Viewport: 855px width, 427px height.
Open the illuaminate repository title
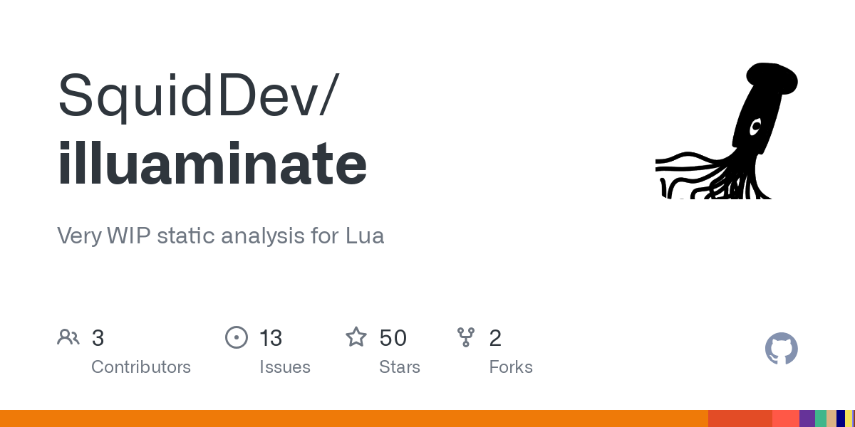212,163
